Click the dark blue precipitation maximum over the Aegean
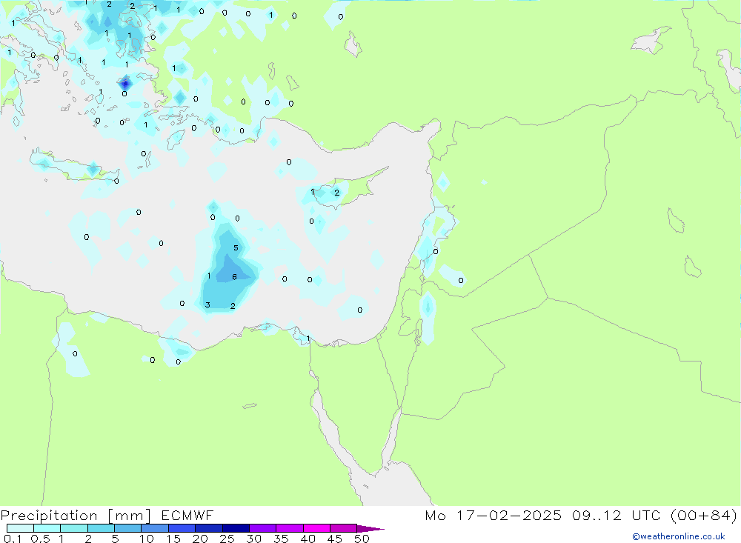The image size is (741, 543). pos(125,84)
